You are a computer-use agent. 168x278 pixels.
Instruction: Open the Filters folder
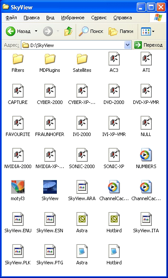click(x=18, y=59)
